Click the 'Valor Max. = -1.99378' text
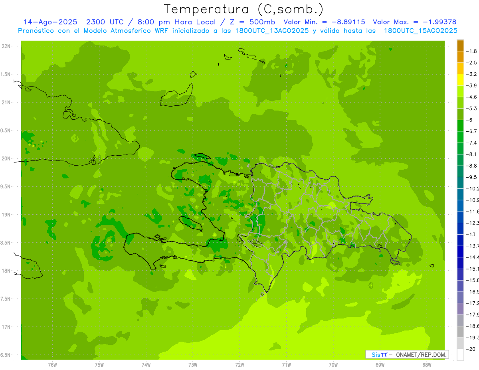The image size is (479, 370). coord(414,22)
